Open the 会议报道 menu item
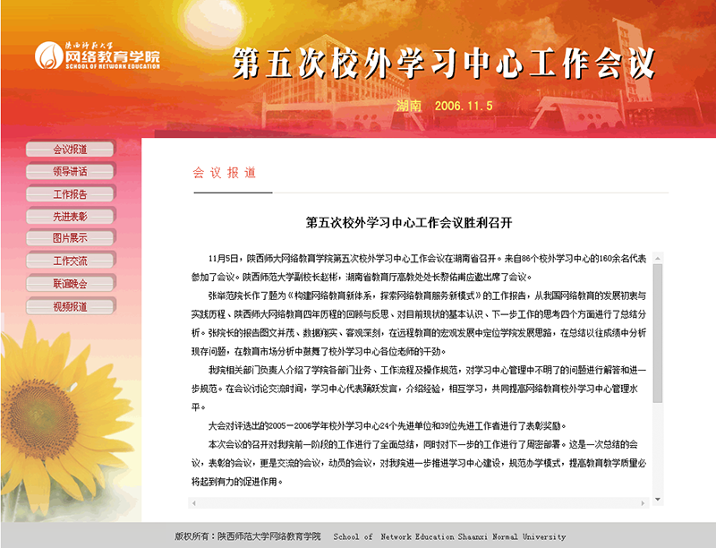716x548 pixels. (70, 150)
